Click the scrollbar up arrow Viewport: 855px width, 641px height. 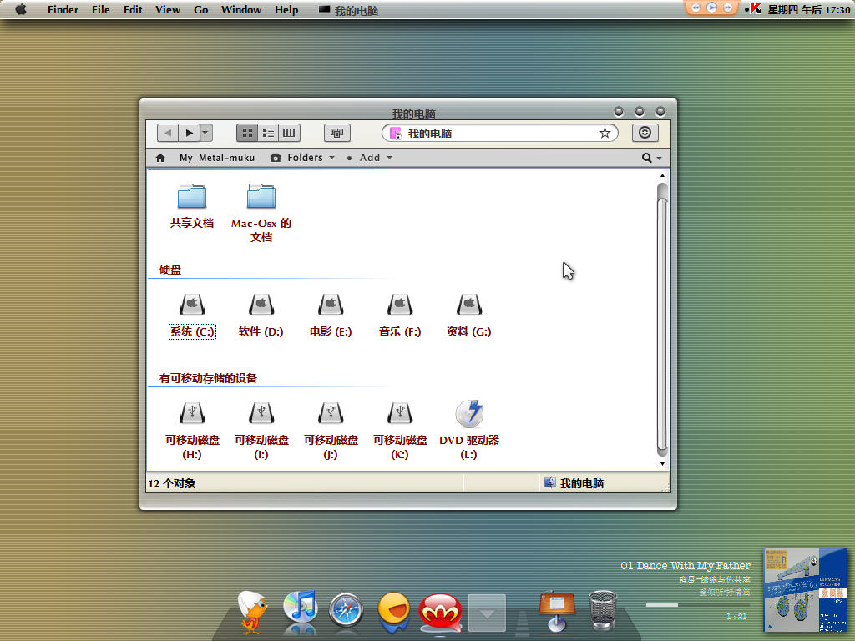tap(662, 175)
